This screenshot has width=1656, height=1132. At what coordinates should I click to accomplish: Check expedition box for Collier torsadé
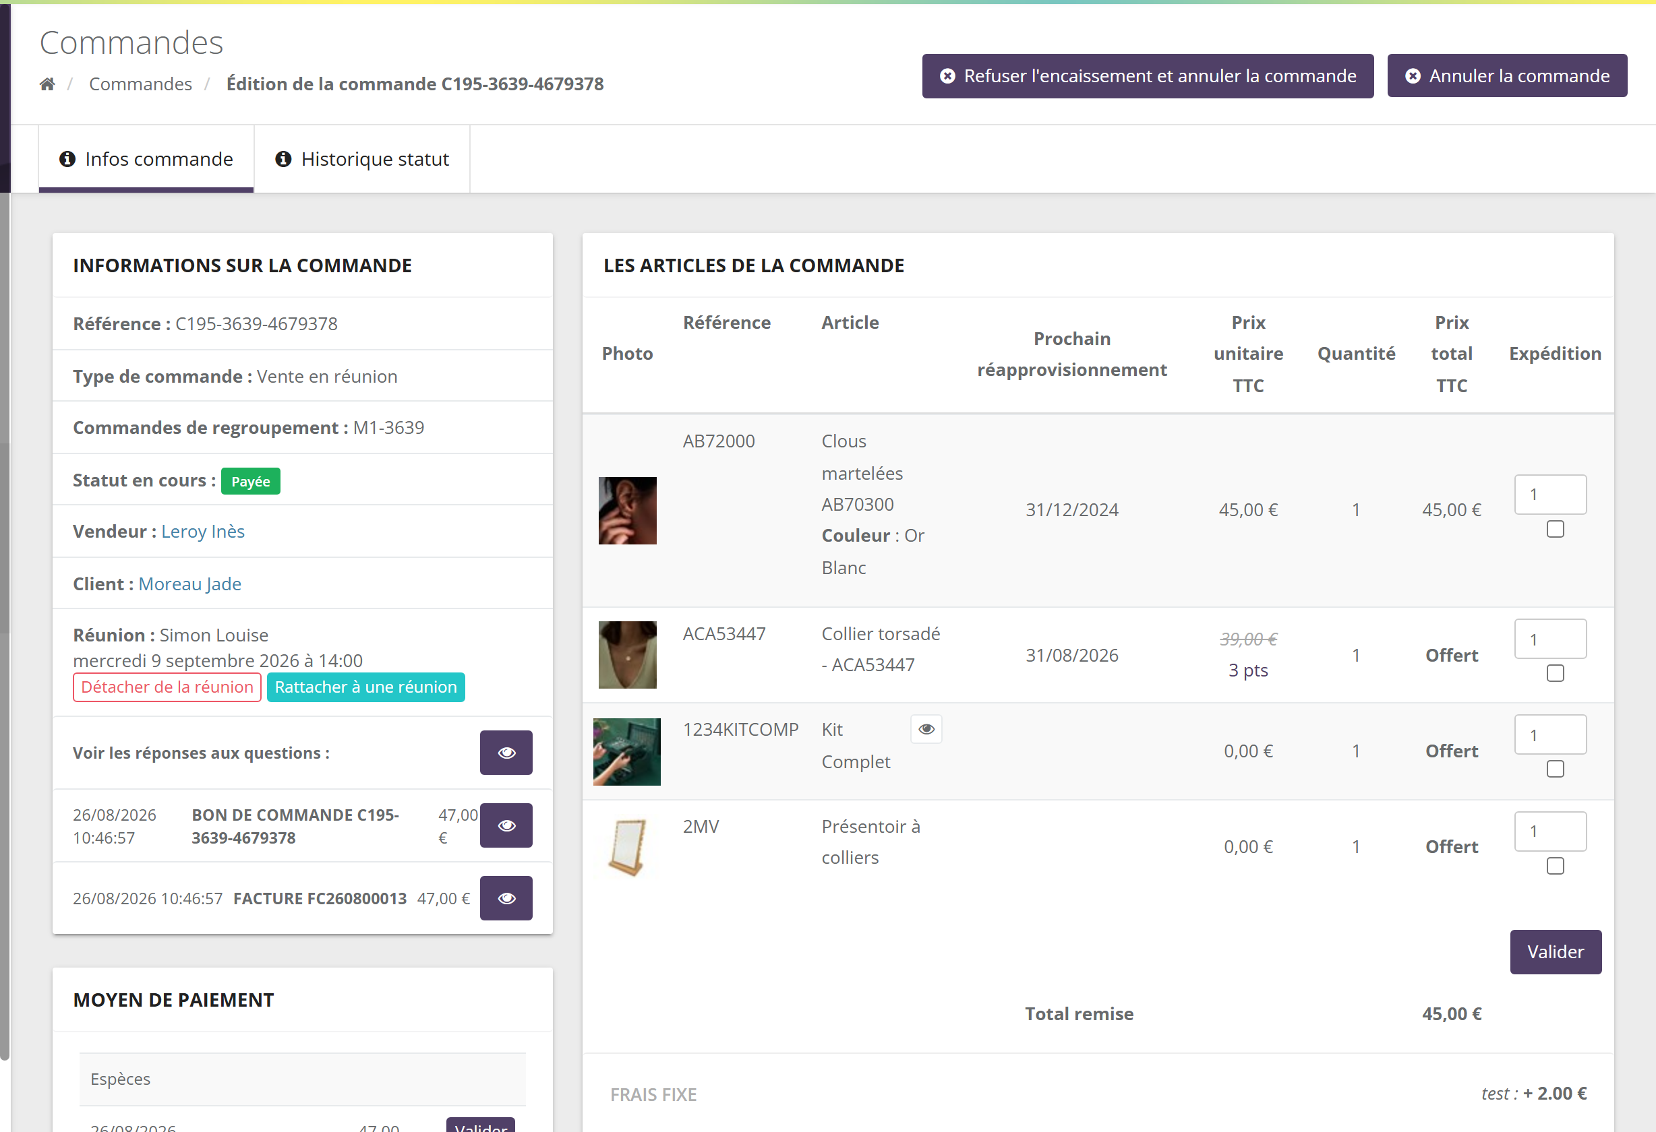coord(1556,674)
